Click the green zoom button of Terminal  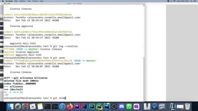[9, 3]
